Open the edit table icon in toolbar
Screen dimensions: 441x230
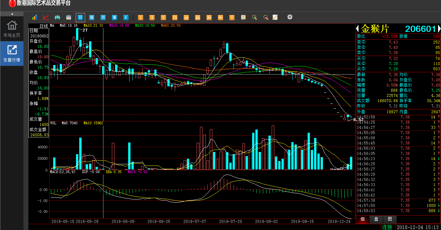point(243,17)
